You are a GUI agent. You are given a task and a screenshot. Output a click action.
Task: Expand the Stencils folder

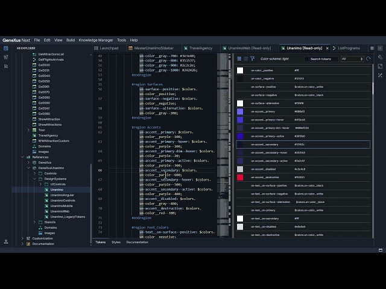[34, 222]
